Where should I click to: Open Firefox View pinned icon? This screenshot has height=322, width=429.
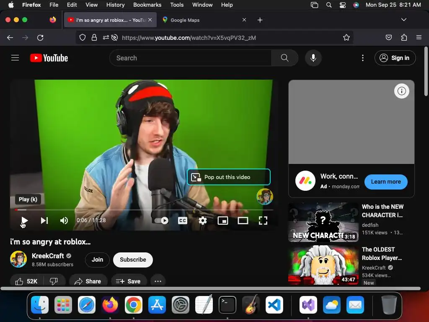53,20
